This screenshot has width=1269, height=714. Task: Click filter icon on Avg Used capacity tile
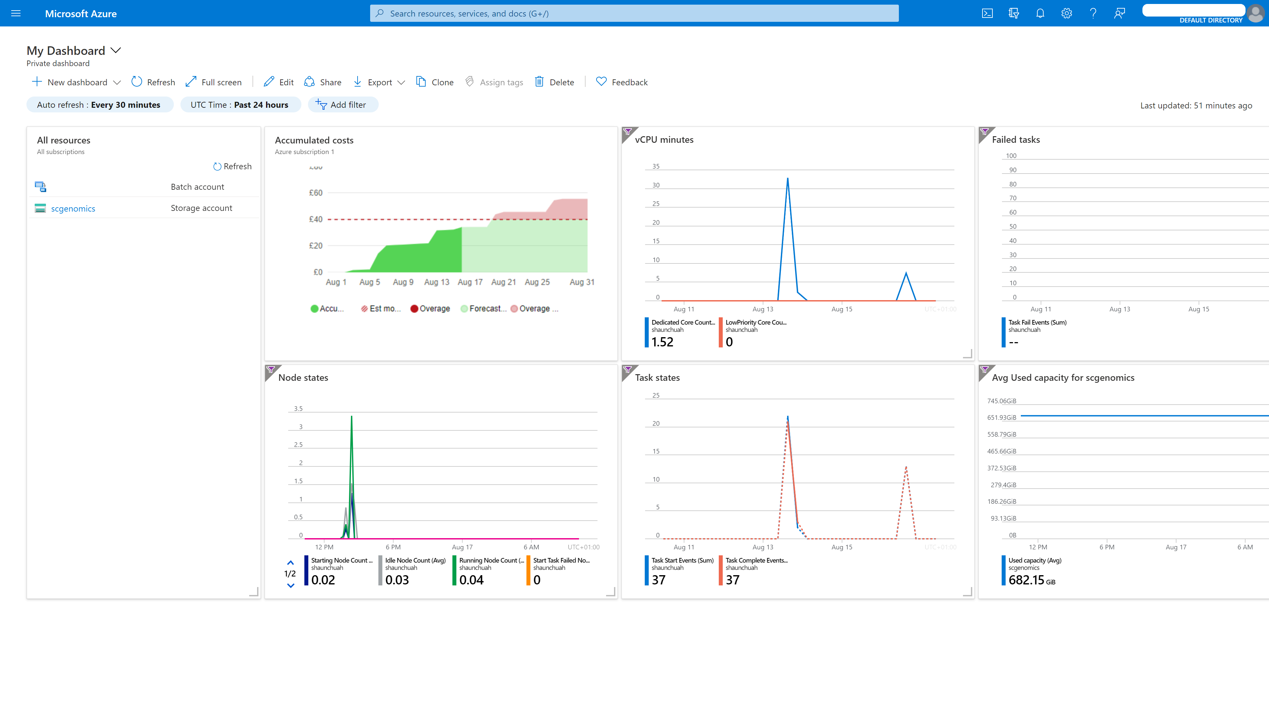coord(984,370)
